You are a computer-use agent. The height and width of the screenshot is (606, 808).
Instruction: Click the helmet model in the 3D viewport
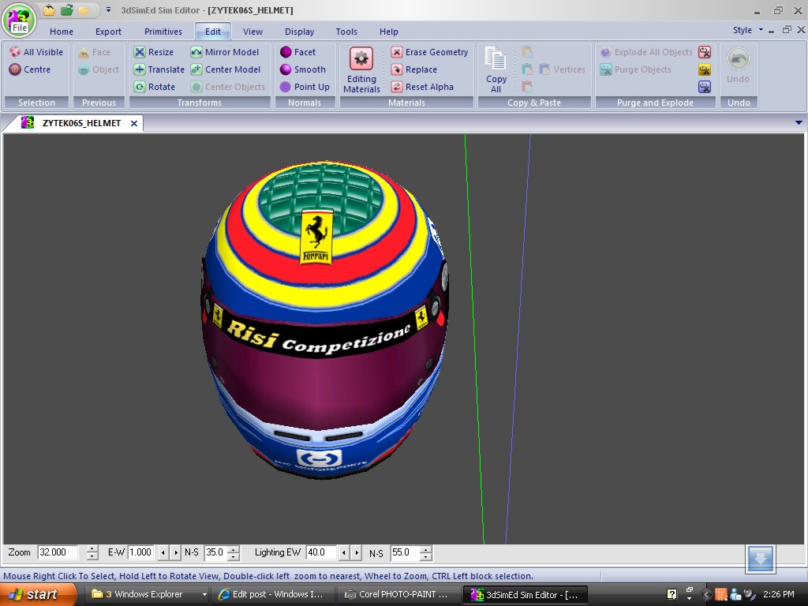point(324,320)
